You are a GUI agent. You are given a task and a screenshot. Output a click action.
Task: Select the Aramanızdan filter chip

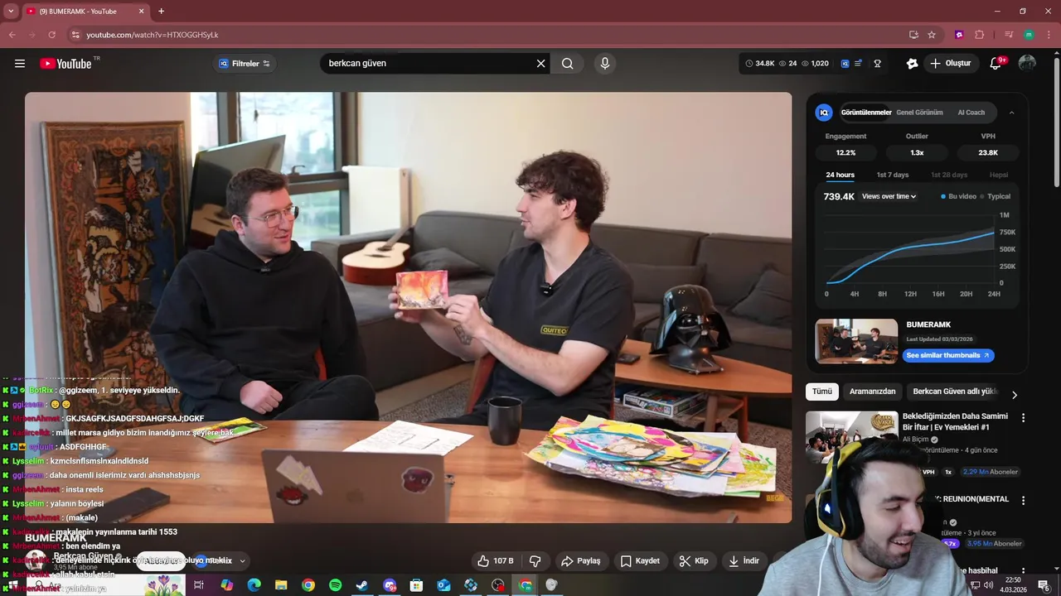[872, 392]
